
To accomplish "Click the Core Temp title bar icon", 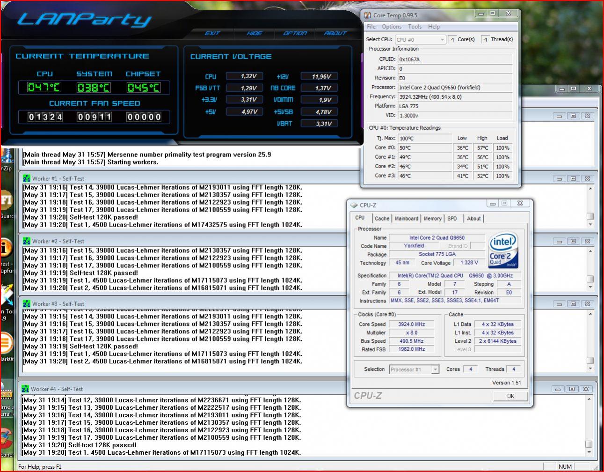I will click(x=368, y=15).
